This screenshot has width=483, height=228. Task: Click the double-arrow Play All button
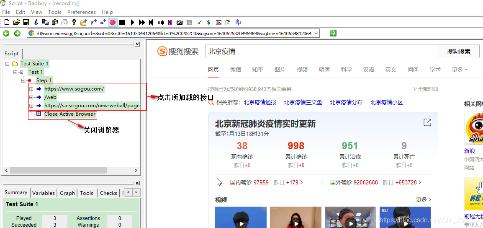(142, 22)
